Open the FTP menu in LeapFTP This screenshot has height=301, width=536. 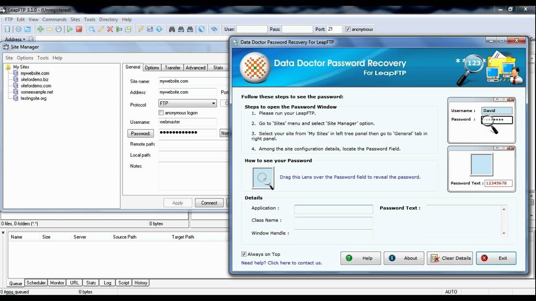tap(9, 19)
